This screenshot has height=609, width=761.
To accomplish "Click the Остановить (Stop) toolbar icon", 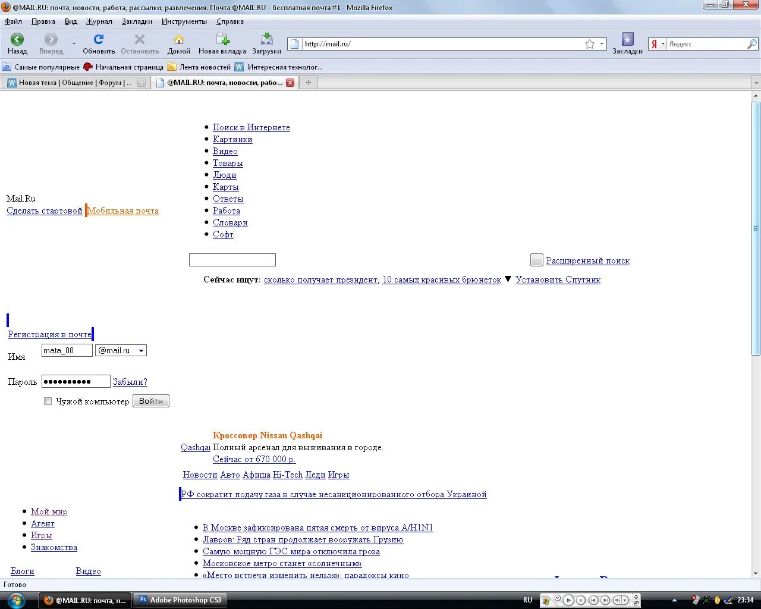I will click(140, 39).
